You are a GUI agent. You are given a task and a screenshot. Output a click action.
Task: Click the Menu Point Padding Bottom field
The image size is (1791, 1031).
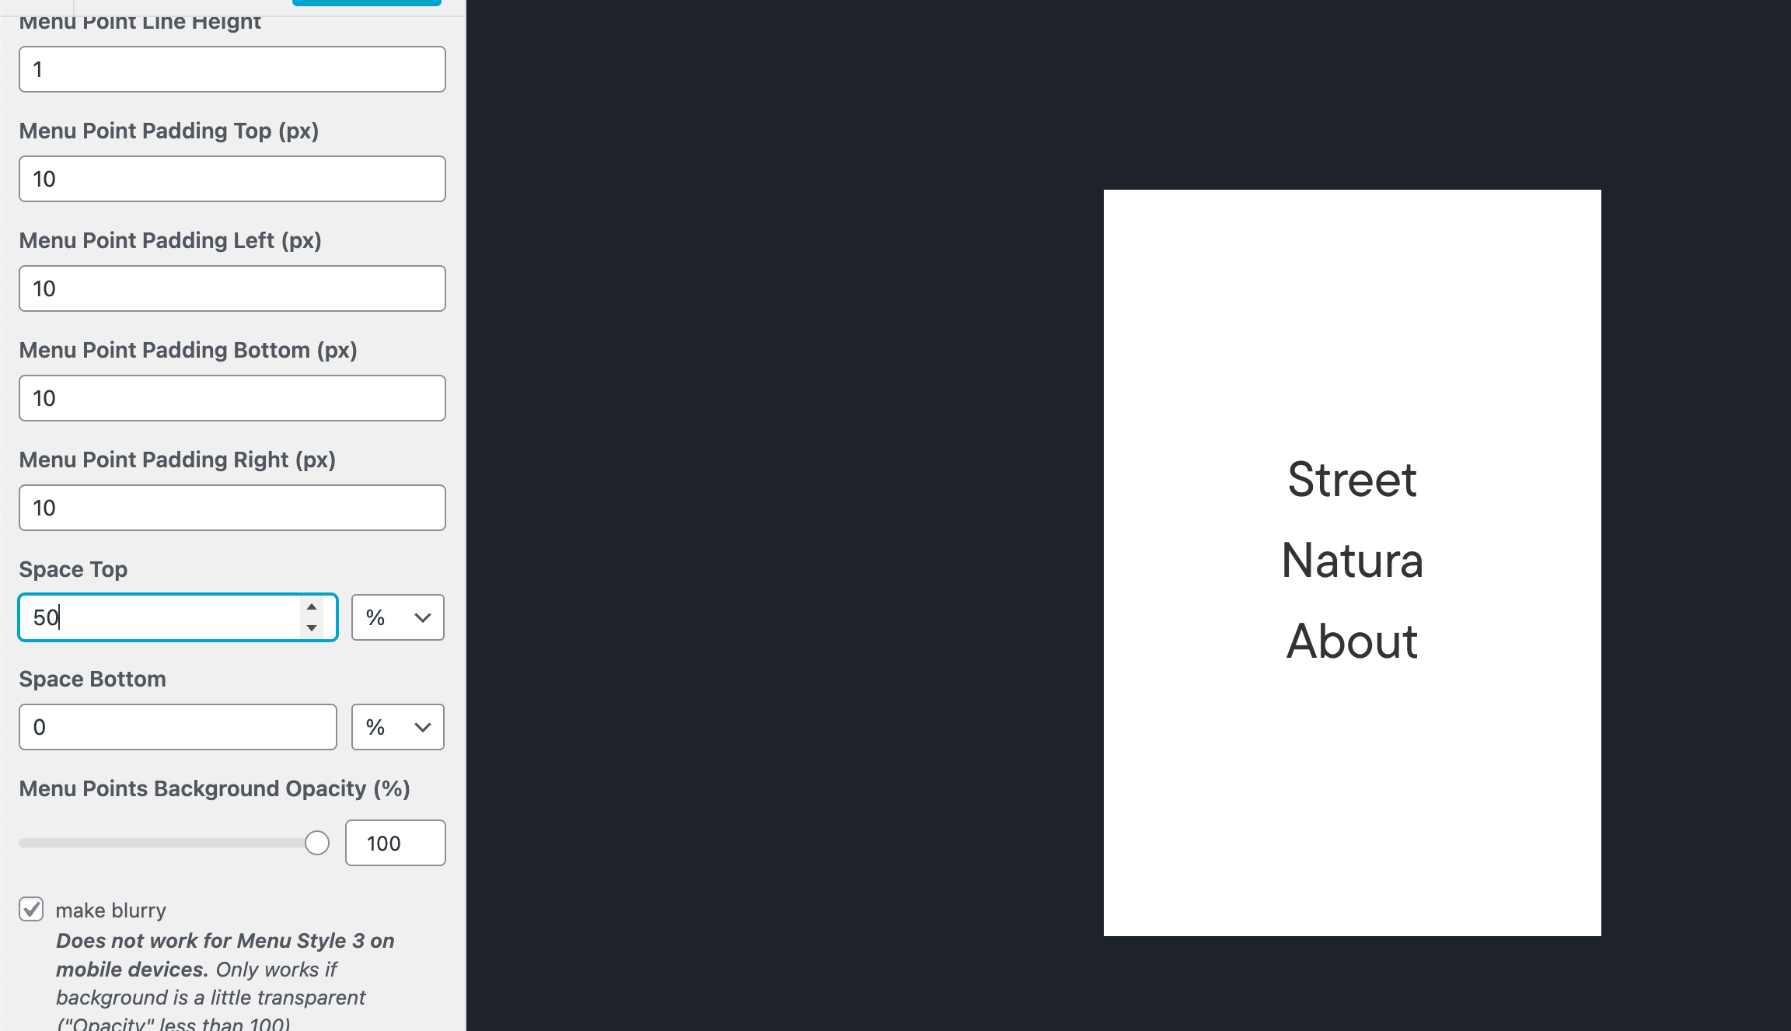point(232,398)
